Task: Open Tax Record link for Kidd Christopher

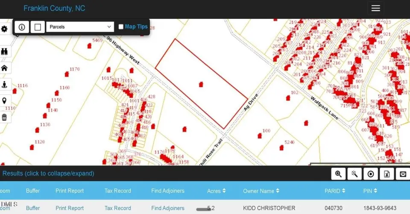Action: (117, 208)
